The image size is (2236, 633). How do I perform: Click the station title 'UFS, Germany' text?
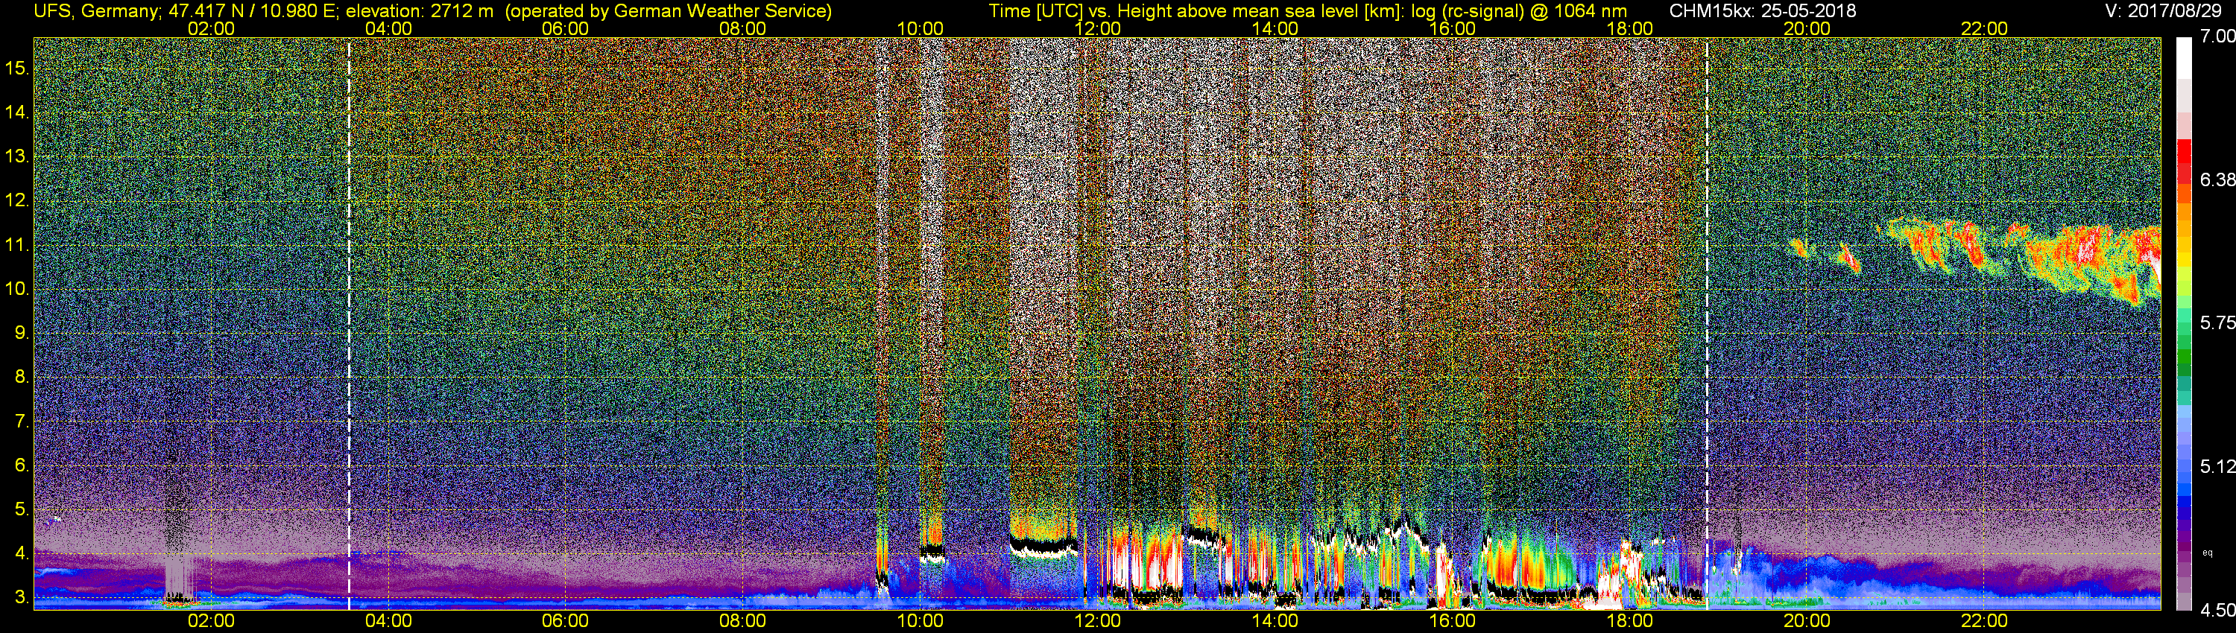tap(96, 10)
